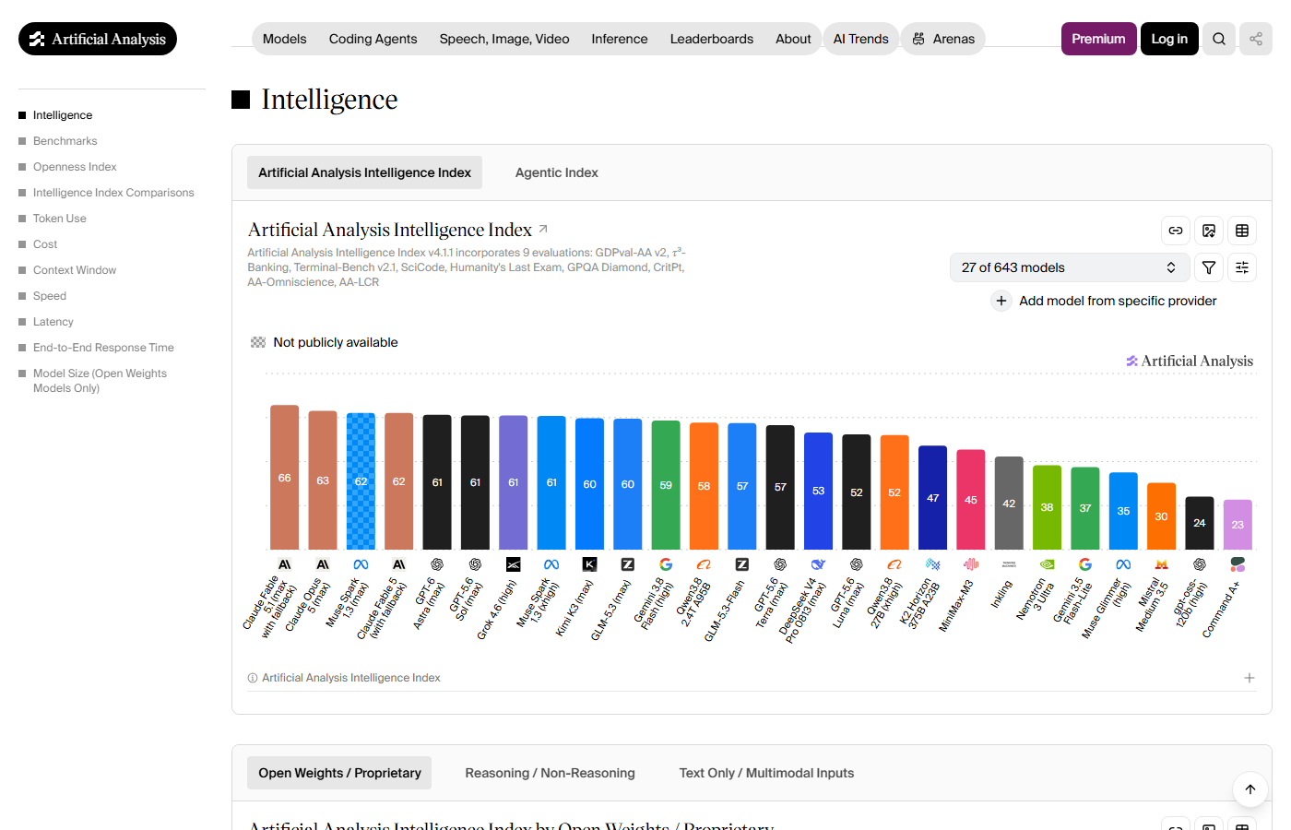Open the 27 of 643 models dropdown
Image resolution: width=1291 pixels, height=830 pixels.
1069,267
